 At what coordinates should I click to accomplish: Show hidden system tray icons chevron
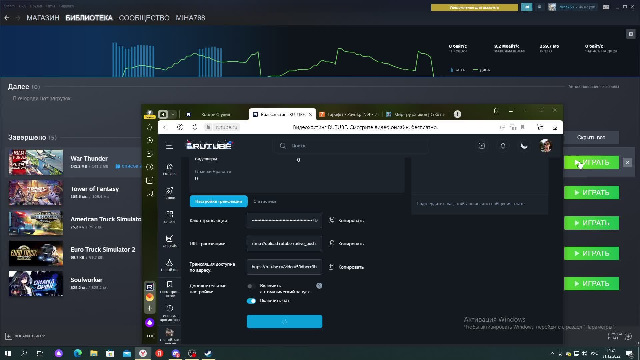[552, 353]
